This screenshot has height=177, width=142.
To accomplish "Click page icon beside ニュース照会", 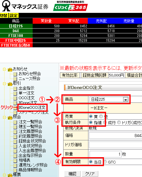I will [15, 79].
